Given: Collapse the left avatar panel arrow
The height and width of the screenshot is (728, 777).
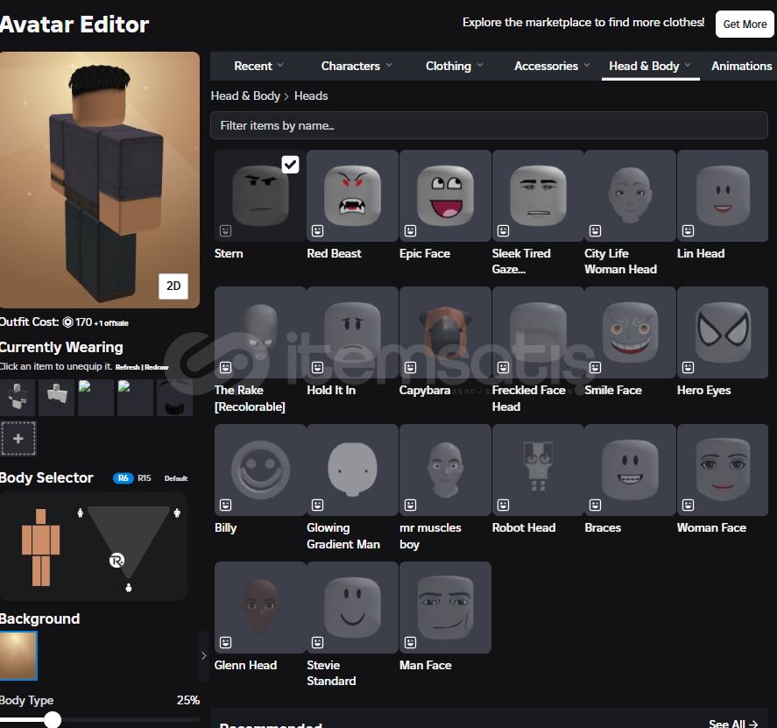Looking at the screenshot, I should [203, 656].
